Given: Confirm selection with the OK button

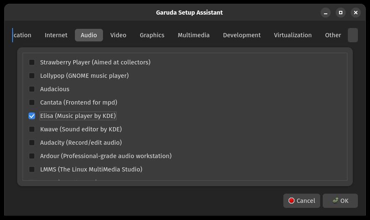Looking at the screenshot, I should (340, 201).
